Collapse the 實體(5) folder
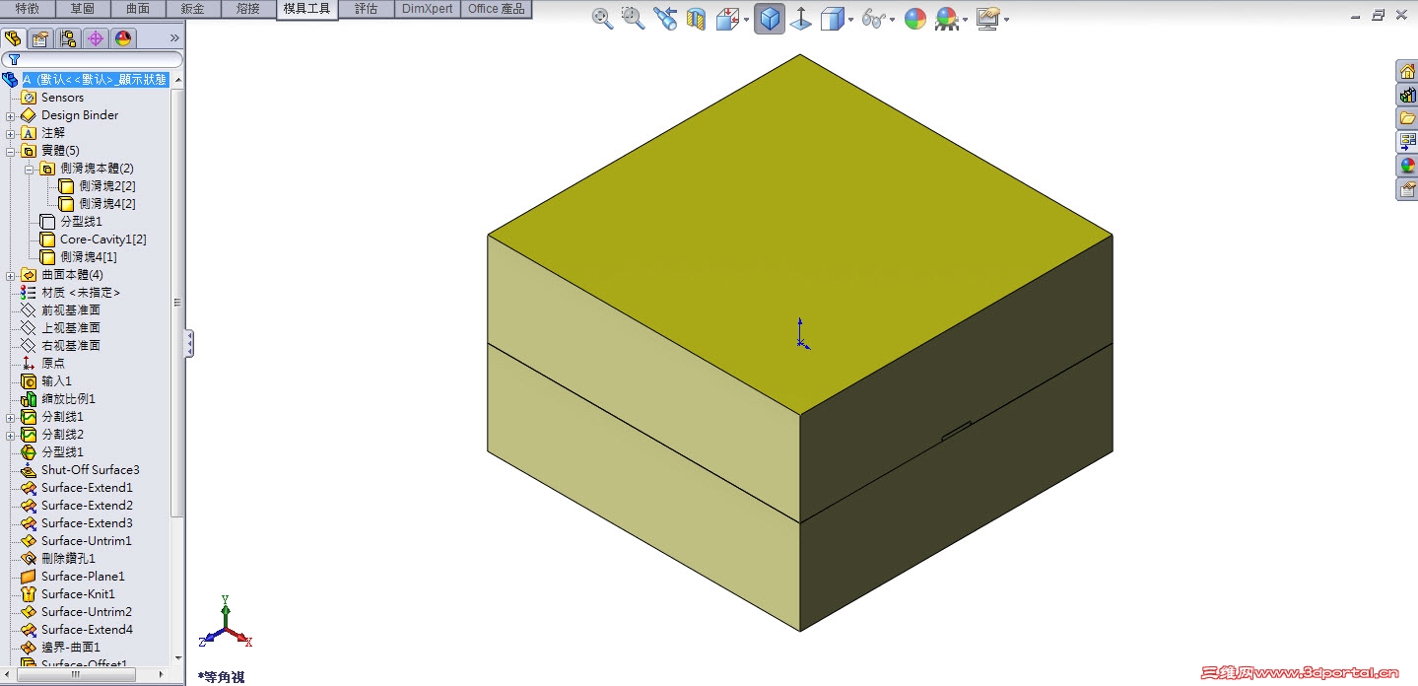Image resolution: width=1418 pixels, height=686 pixels. click(x=11, y=151)
